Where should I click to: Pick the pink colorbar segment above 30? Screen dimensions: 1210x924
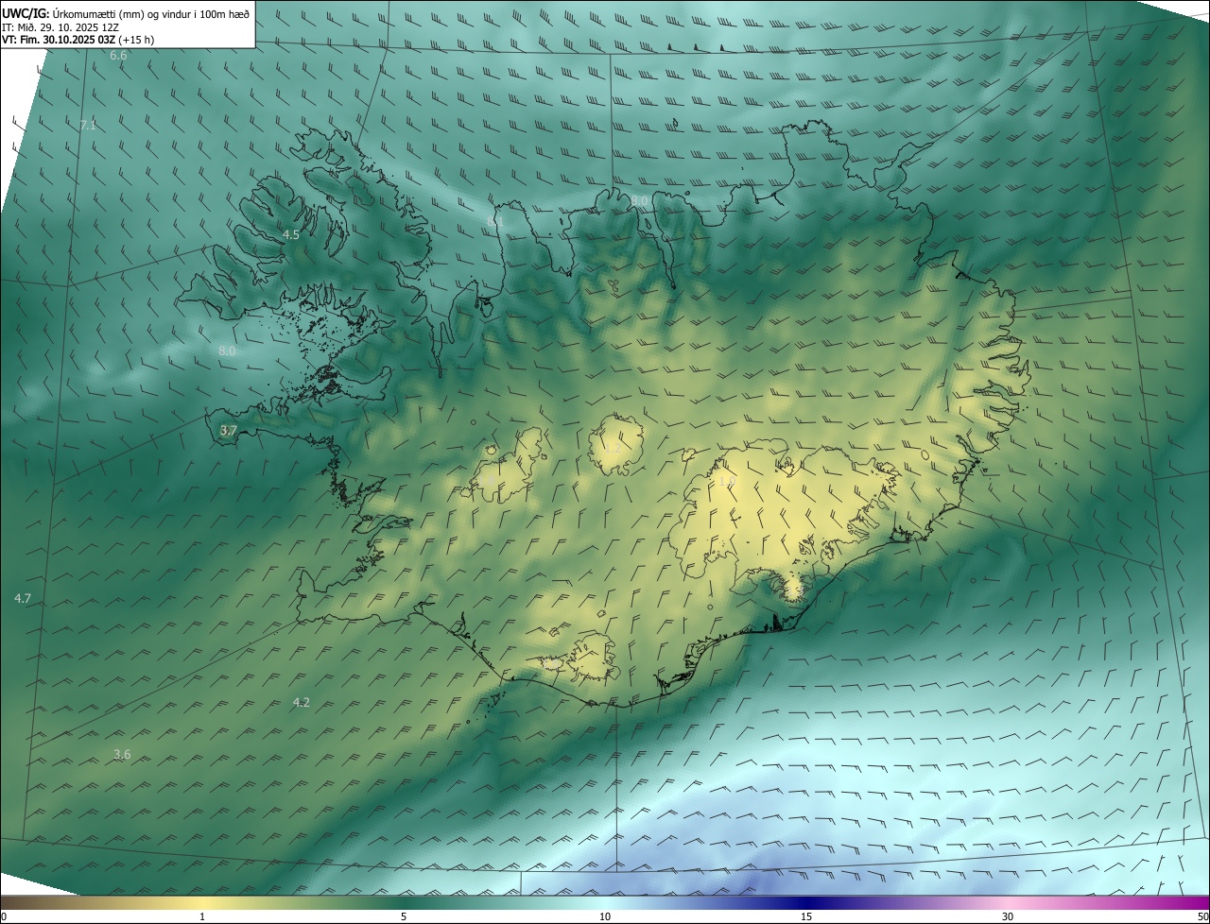click(1008, 902)
